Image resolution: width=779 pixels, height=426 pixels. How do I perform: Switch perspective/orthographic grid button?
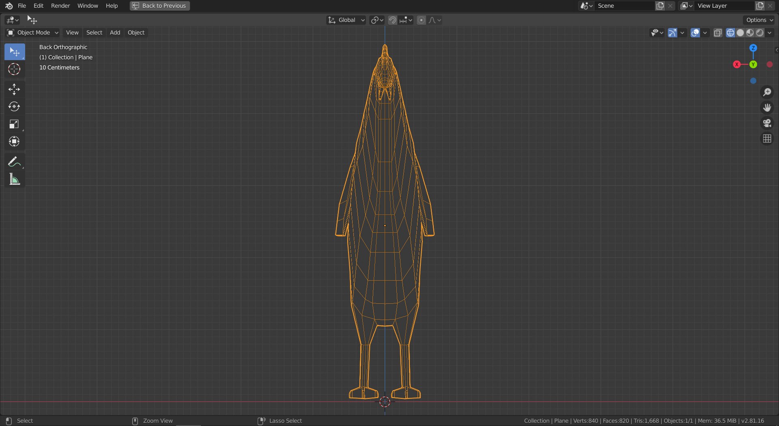coord(767,139)
